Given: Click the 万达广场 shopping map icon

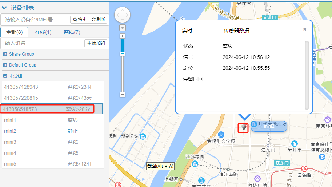Looking at the screenshot, I should pos(257,179).
